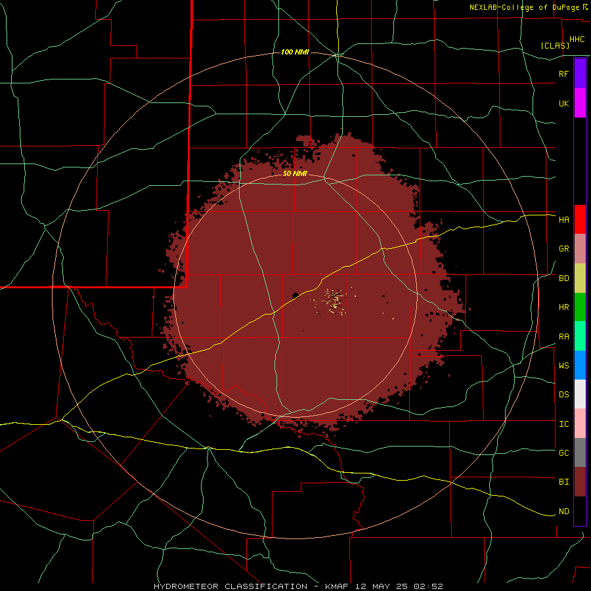Image resolution: width=591 pixels, height=591 pixels.
Task: Click the 'WS' legend label
Action: pos(563,365)
